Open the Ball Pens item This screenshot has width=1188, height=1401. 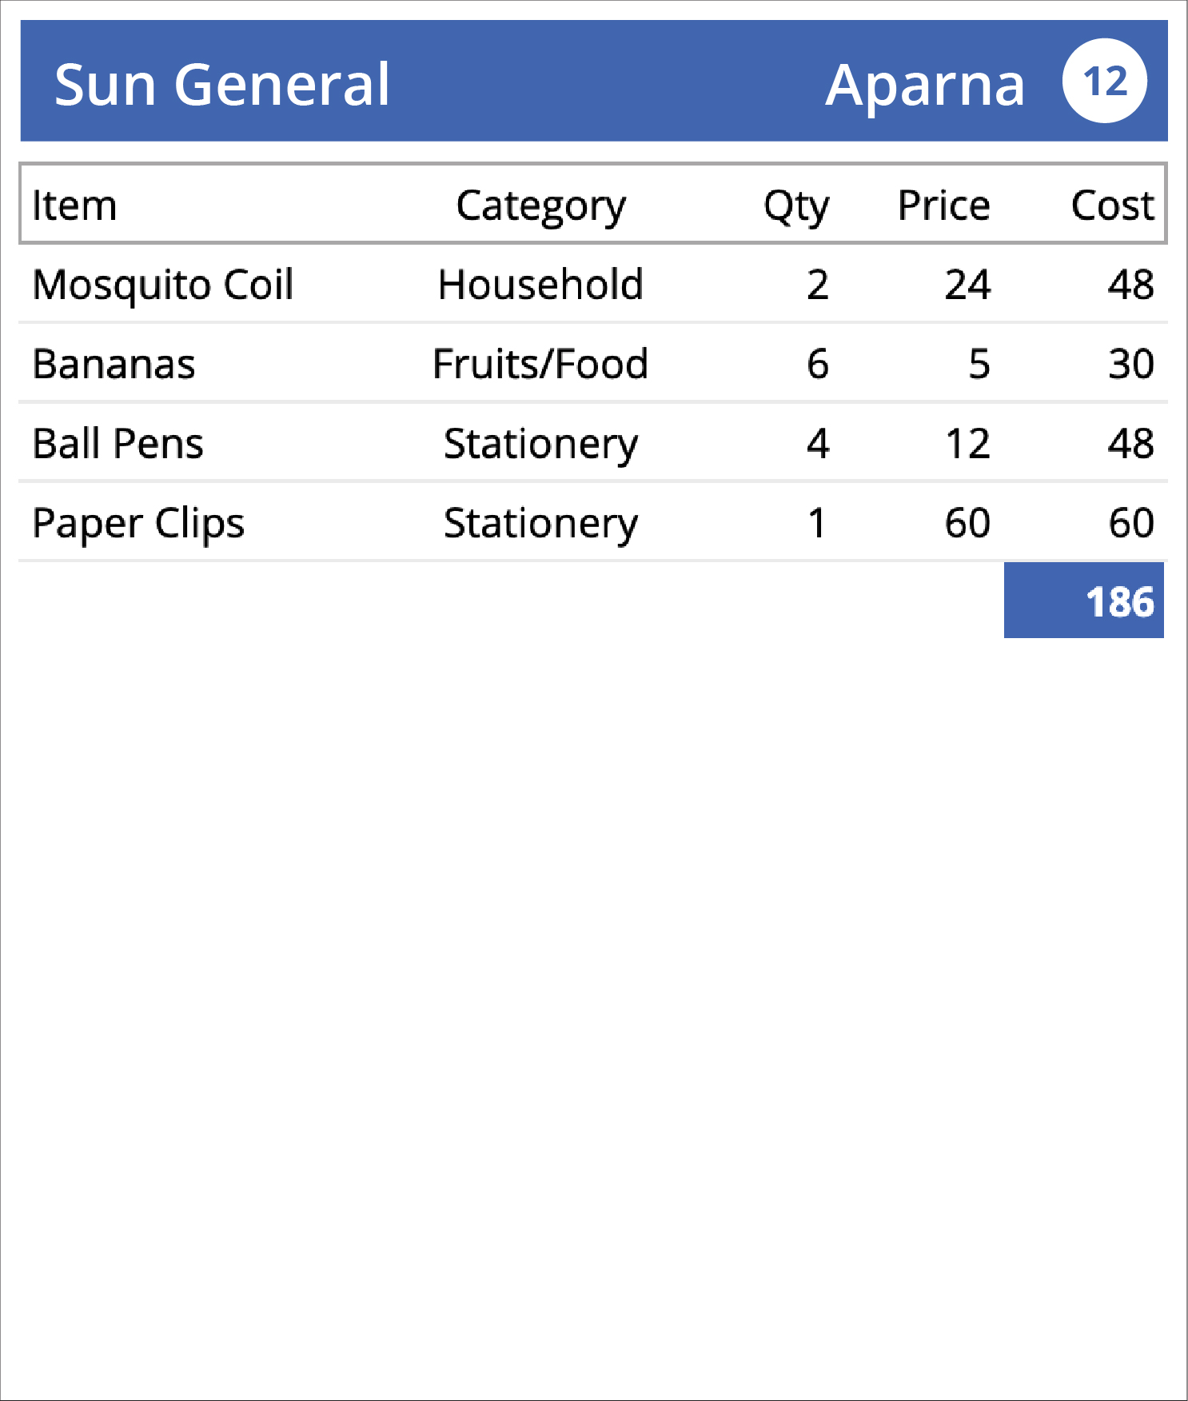tap(592, 442)
